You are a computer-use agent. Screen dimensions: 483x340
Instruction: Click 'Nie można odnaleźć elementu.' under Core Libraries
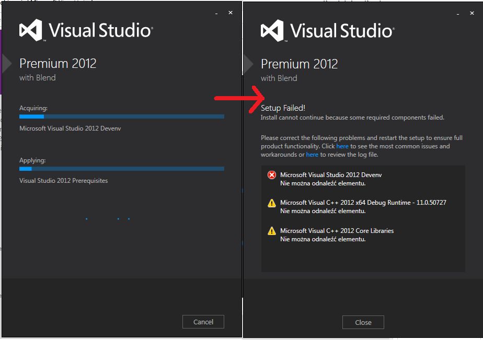[x=323, y=239]
